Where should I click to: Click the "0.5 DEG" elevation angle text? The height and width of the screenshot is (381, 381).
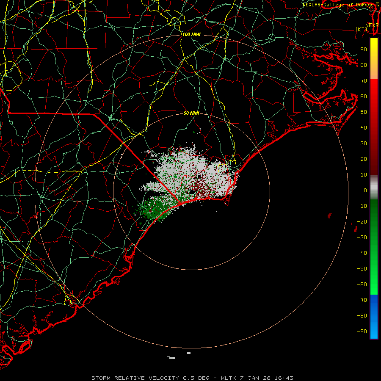coord(196,378)
